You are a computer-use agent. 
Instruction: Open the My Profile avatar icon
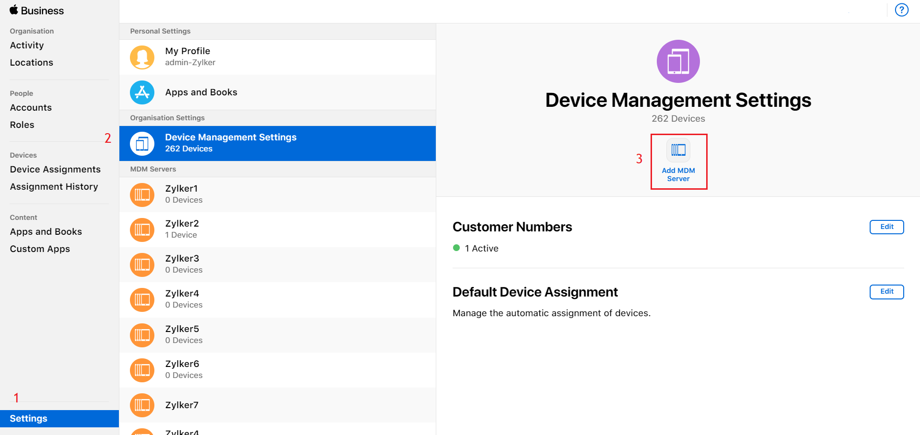click(x=142, y=57)
